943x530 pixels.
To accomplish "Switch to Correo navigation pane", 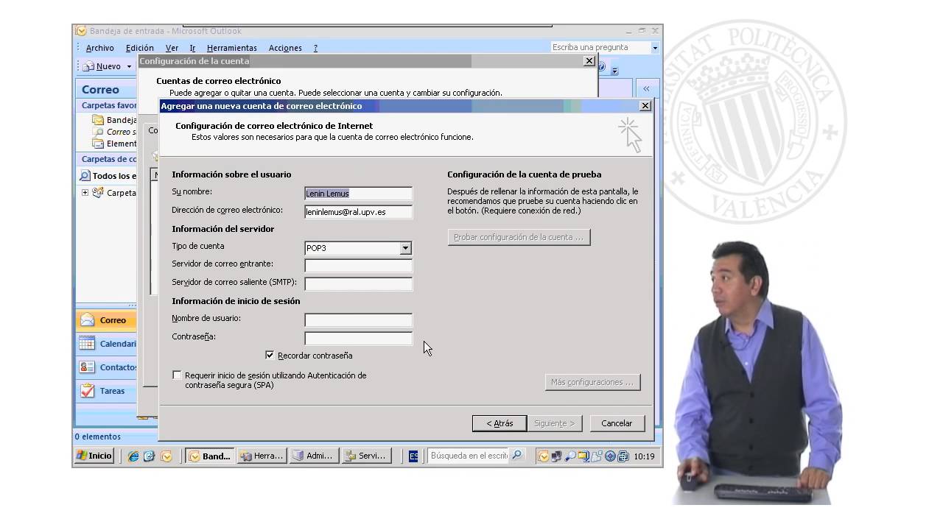I will tap(107, 320).
